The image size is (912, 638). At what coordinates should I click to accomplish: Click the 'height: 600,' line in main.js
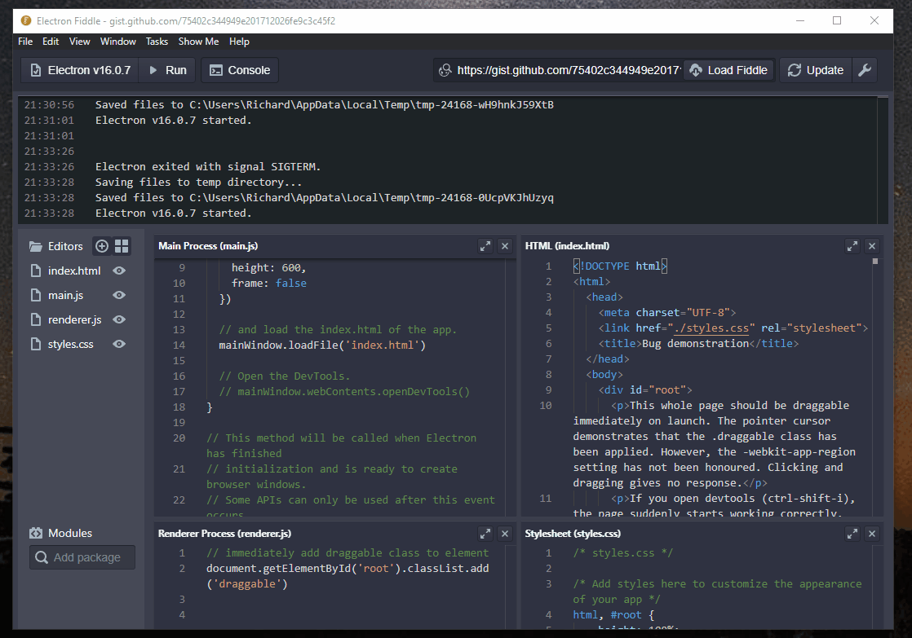[x=268, y=268]
